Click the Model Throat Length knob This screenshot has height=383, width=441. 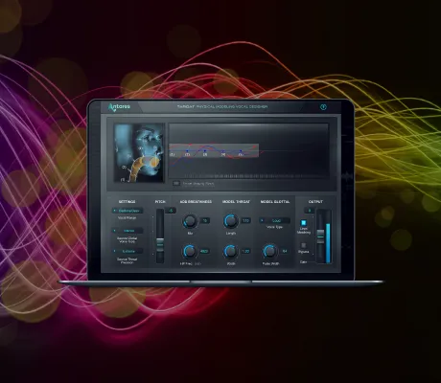[x=230, y=221]
